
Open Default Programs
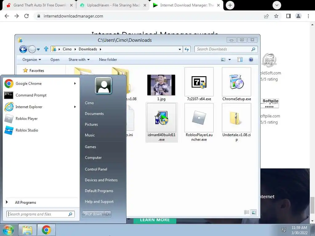point(99,191)
